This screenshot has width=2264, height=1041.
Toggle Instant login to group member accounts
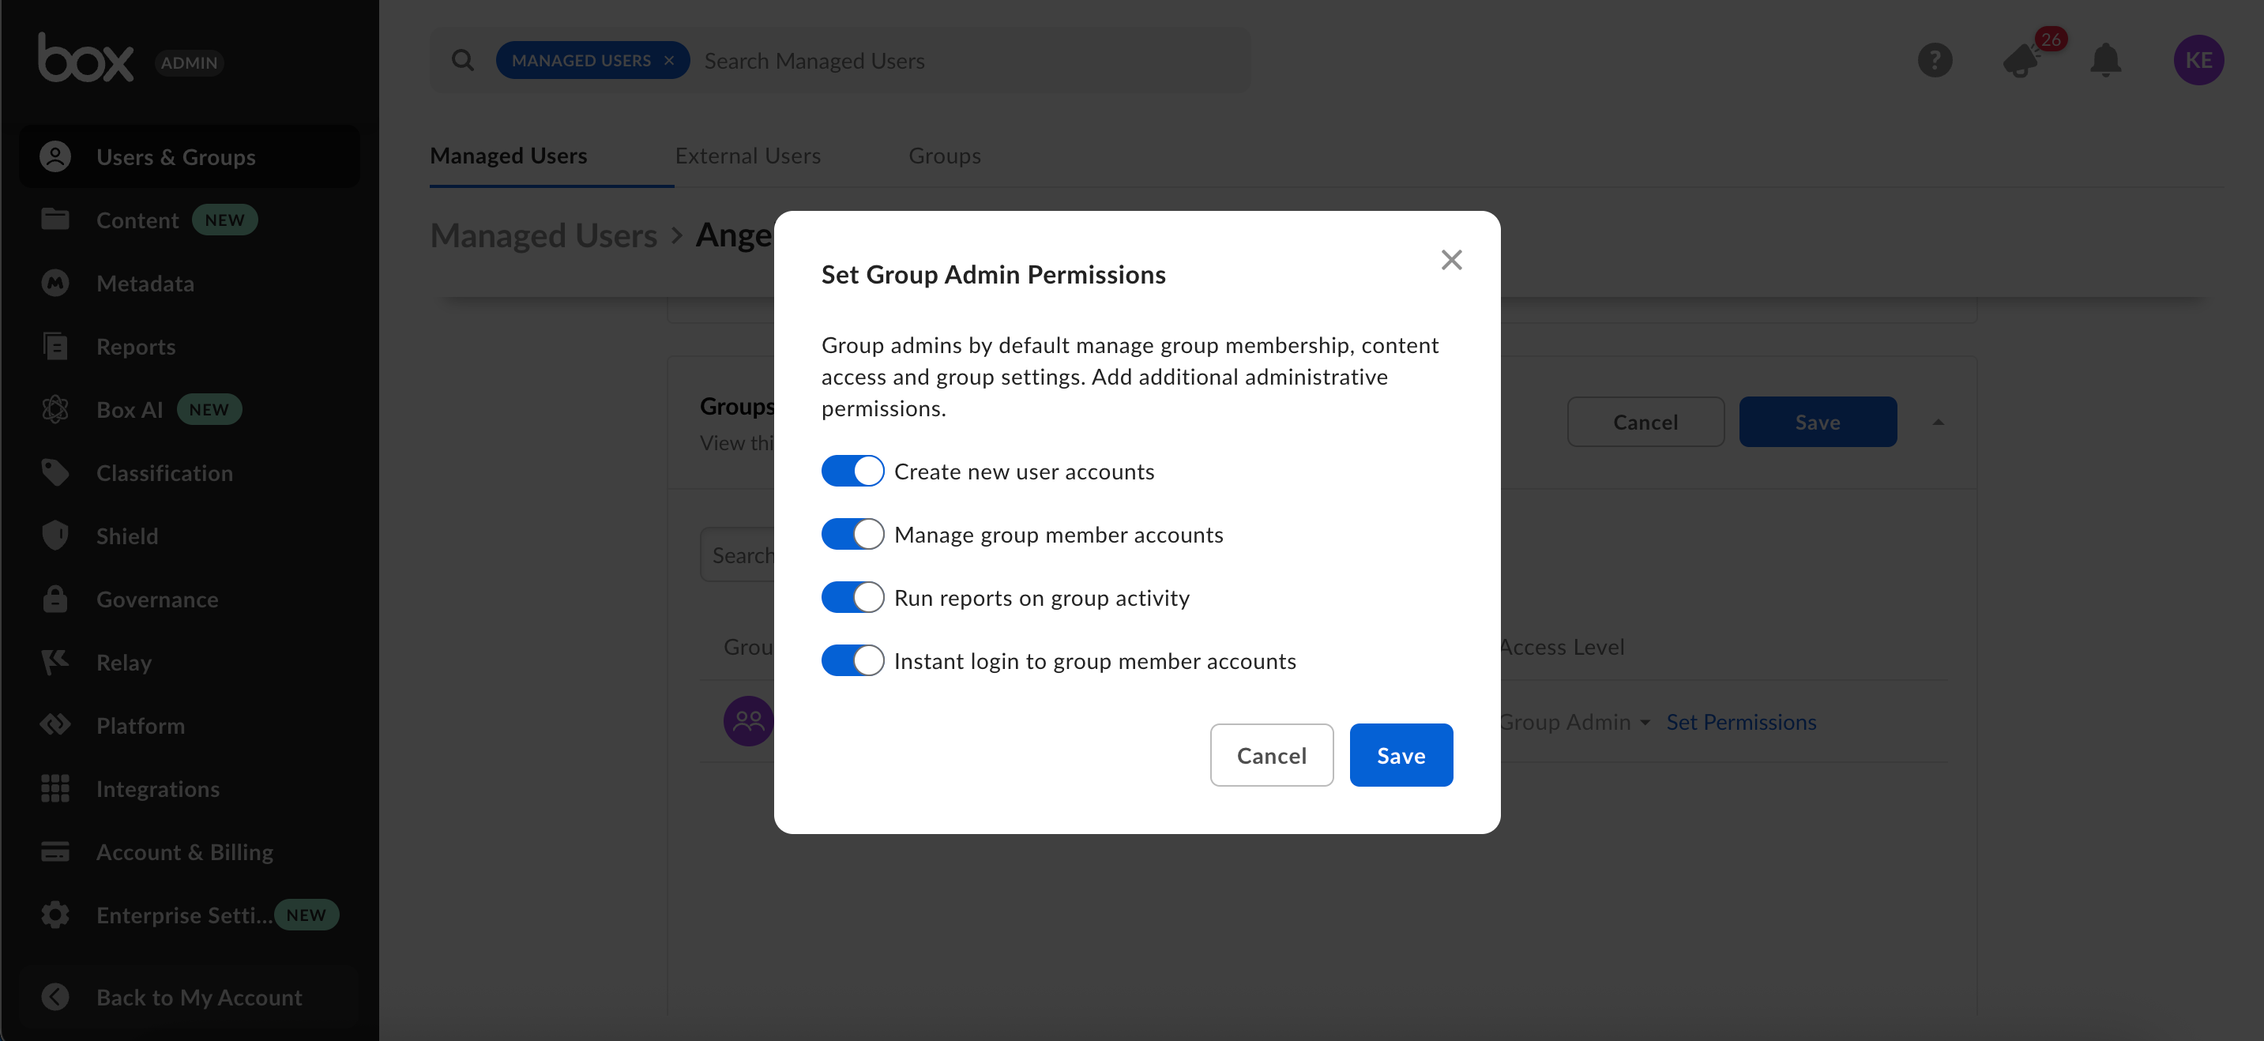pyautogui.click(x=852, y=660)
